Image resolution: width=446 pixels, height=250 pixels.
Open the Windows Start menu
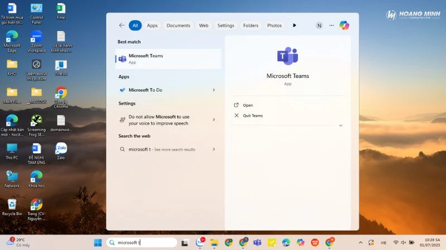[98, 243]
